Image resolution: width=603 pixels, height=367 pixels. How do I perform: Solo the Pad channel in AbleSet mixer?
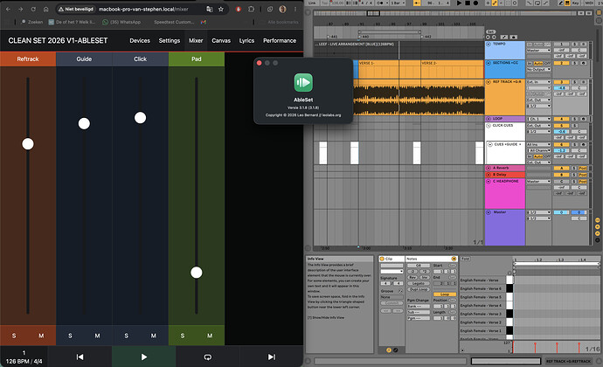pyautogui.click(x=183, y=336)
